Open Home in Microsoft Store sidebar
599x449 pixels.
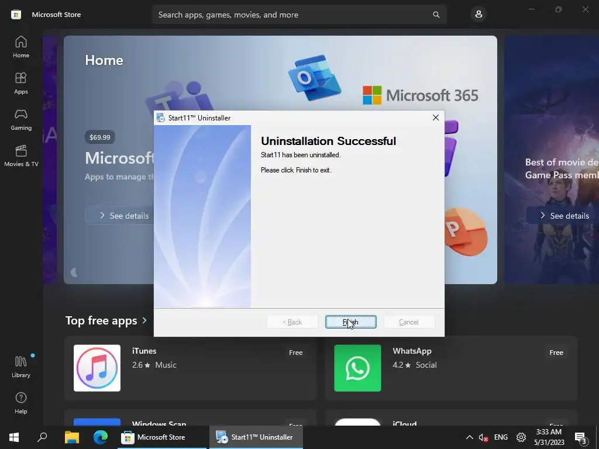pyautogui.click(x=21, y=47)
